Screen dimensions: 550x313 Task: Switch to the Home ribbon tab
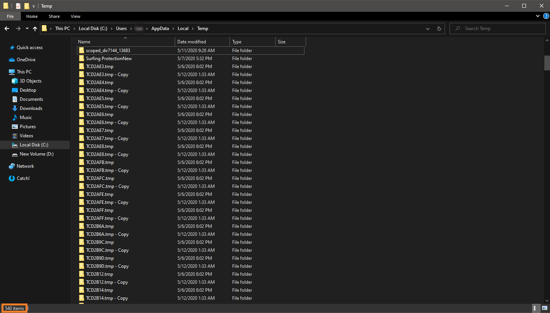tap(32, 16)
